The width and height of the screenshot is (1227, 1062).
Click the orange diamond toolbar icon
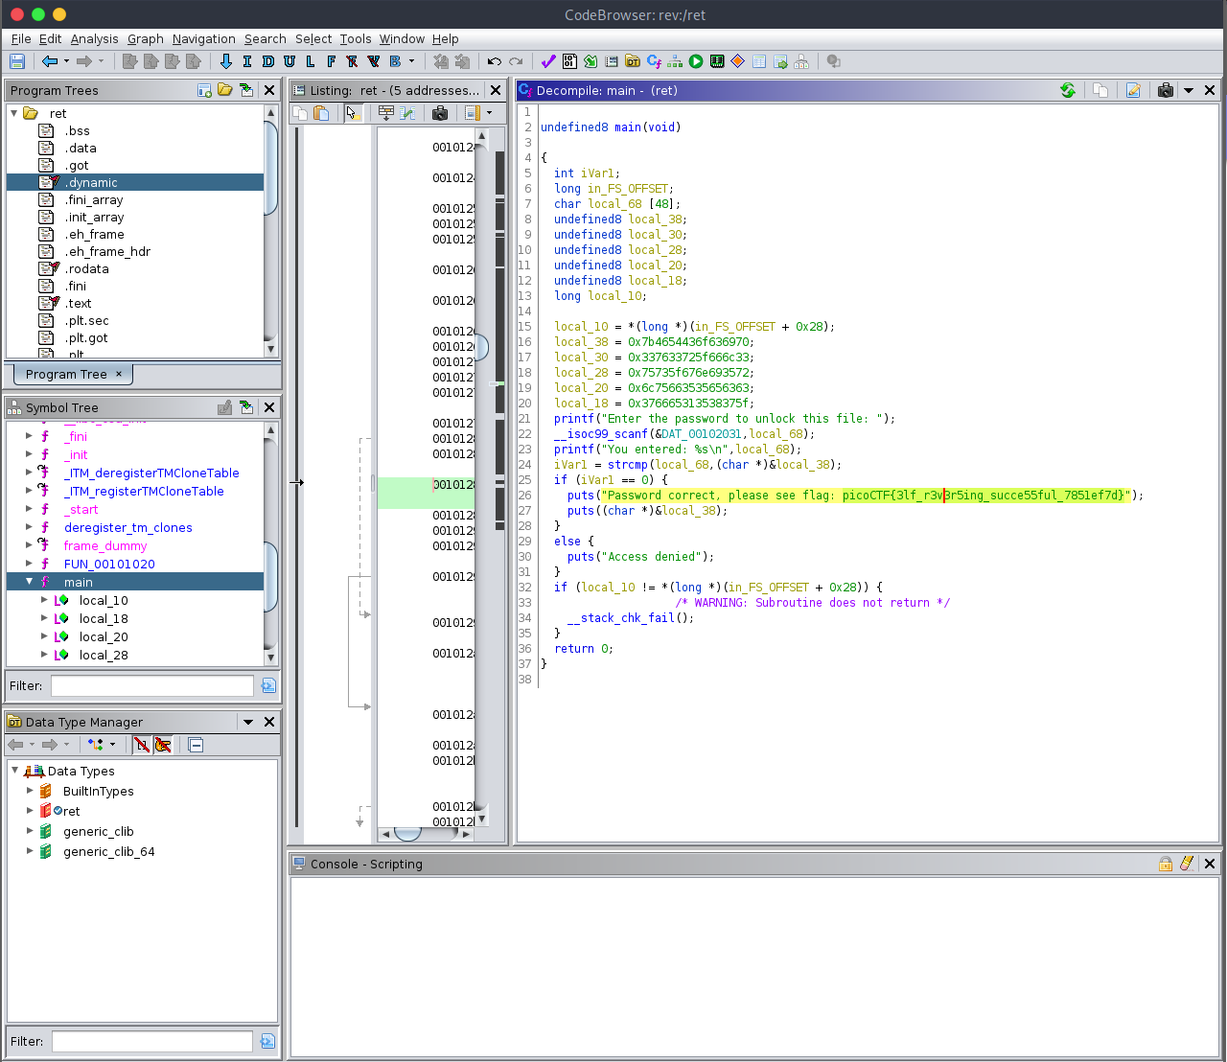pos(738,61)
